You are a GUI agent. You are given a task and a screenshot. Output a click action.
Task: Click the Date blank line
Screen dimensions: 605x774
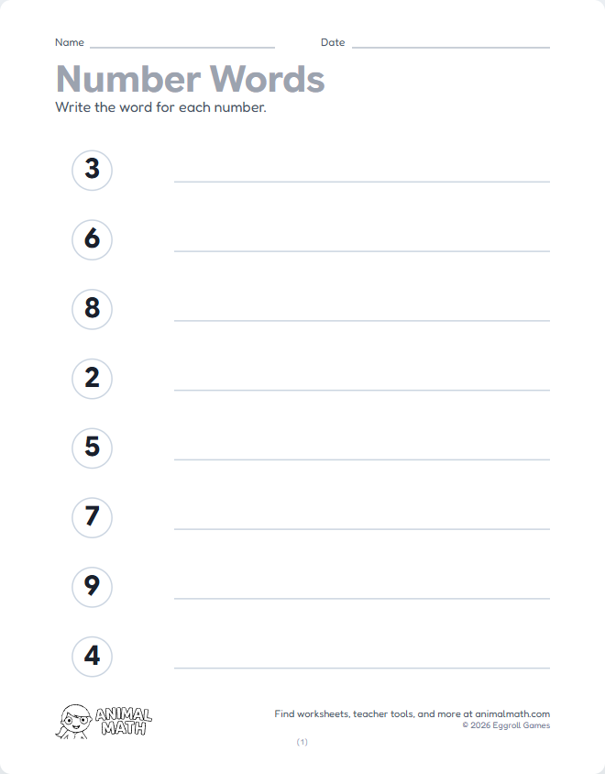[450, 44]
